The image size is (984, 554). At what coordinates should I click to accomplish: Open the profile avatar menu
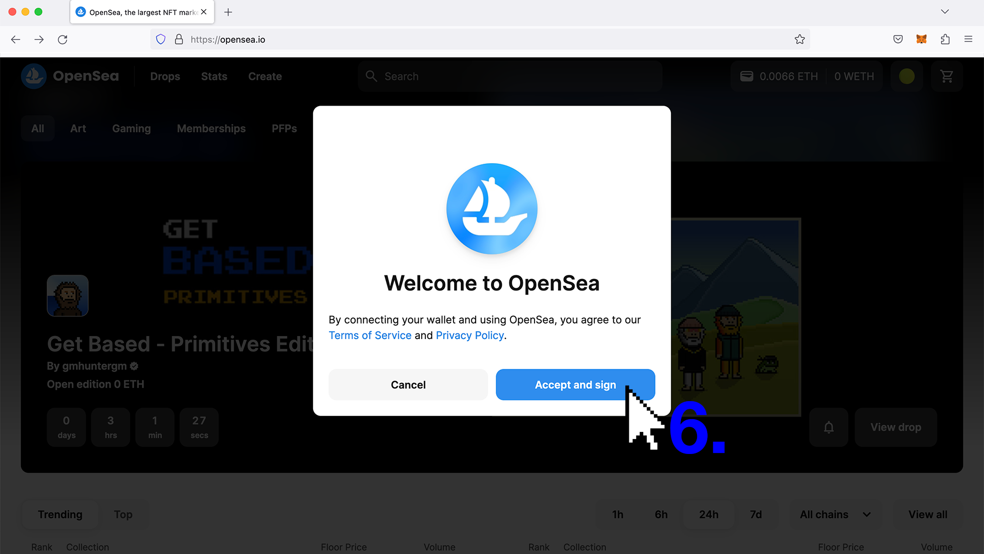click(x=907, y=76)
